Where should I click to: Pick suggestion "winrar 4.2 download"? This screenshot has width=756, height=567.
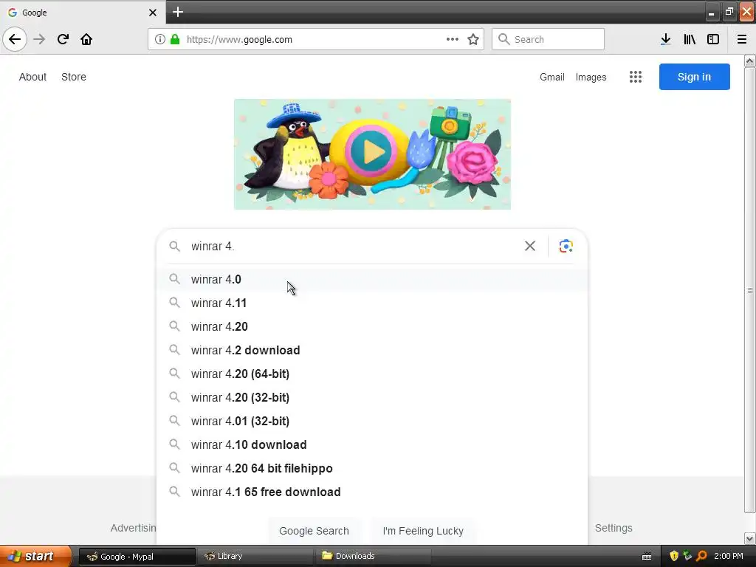(372, 350)
